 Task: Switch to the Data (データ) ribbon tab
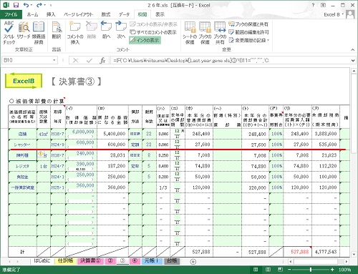[124, 14]
